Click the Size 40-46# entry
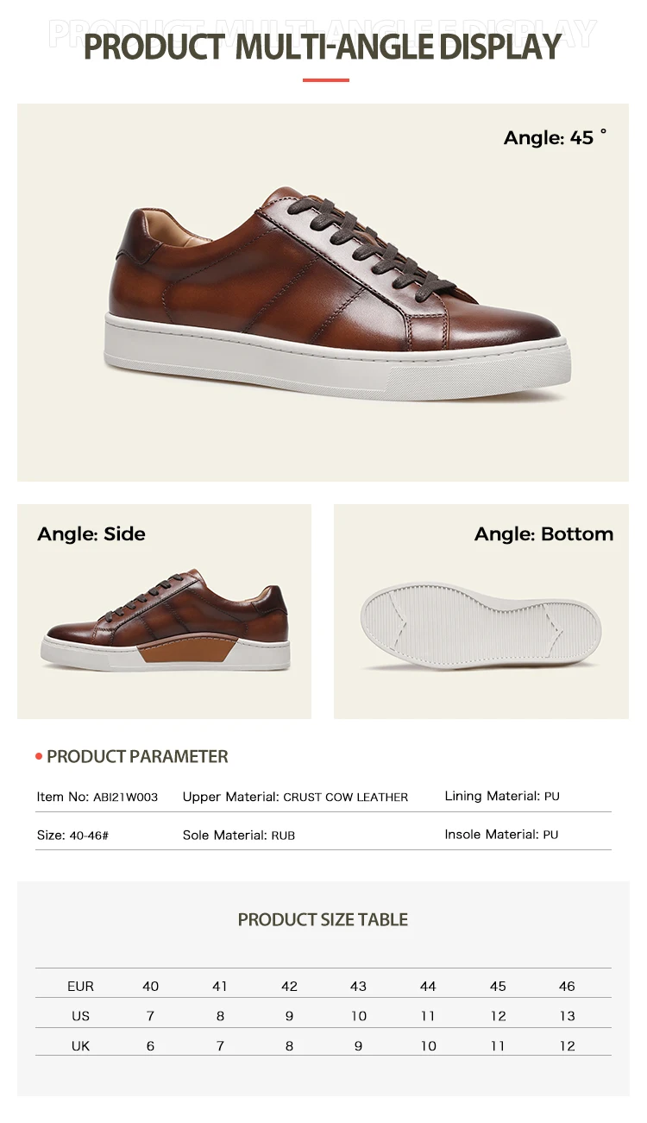The width and height of the screenshot is (647, 1123). 72,836
